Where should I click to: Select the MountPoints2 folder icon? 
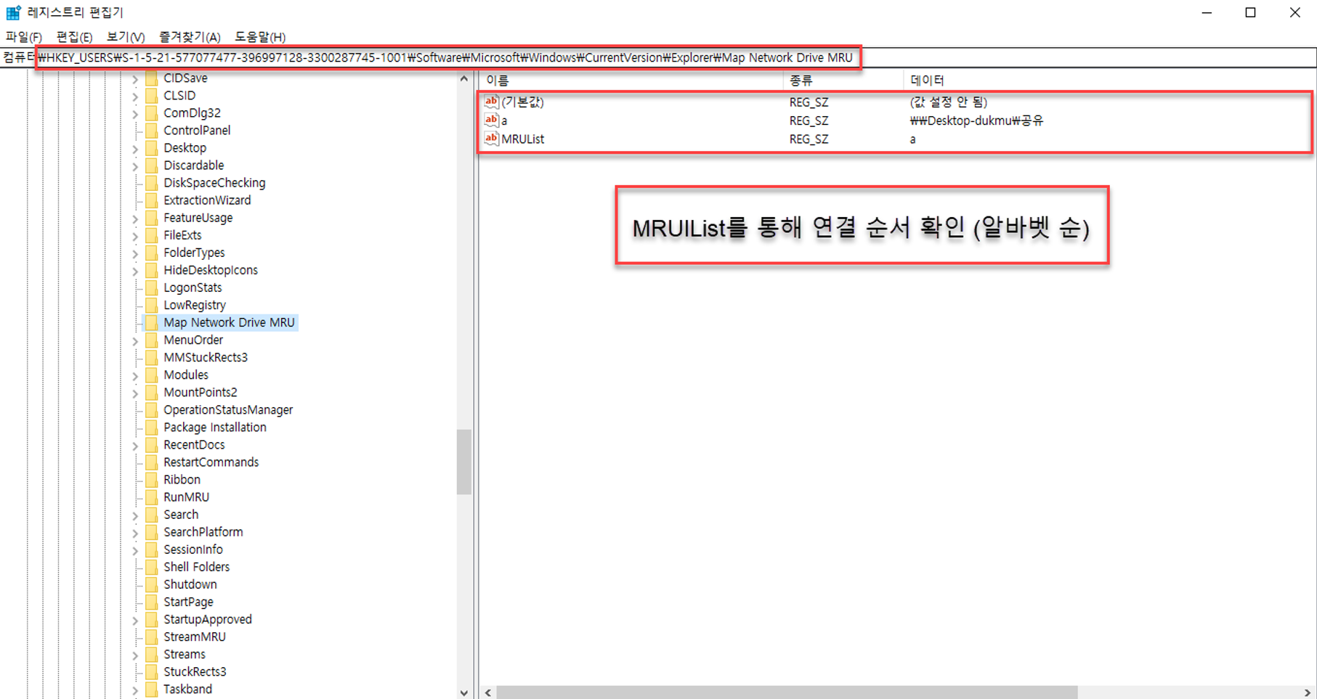152,392
